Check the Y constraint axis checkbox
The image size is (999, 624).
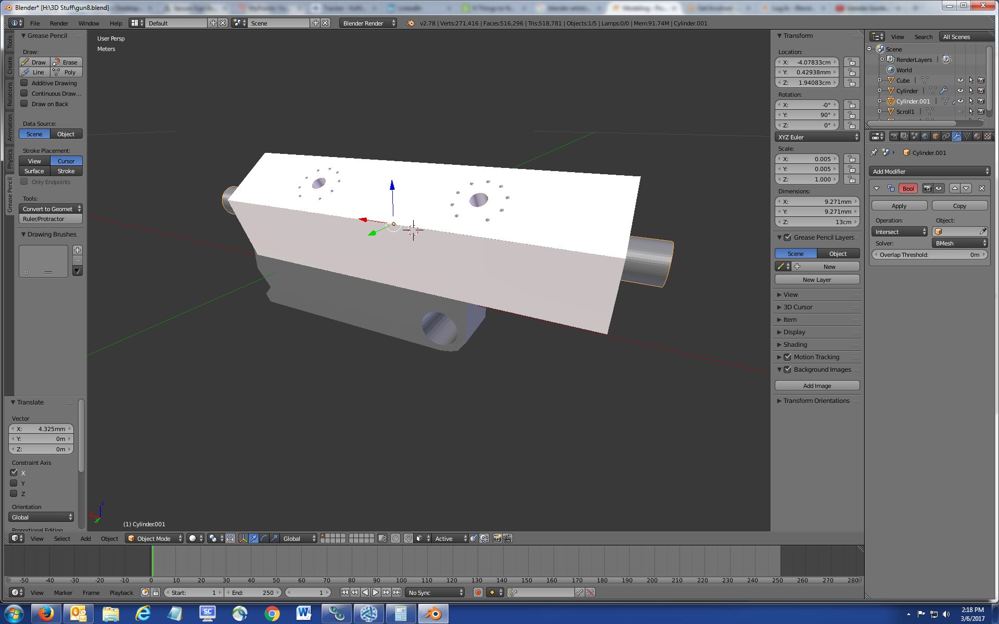click(x=14, y=483)
